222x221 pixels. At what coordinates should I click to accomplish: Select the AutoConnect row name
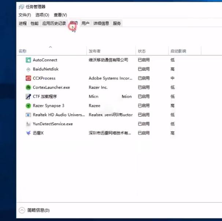(x=45, y=60)
